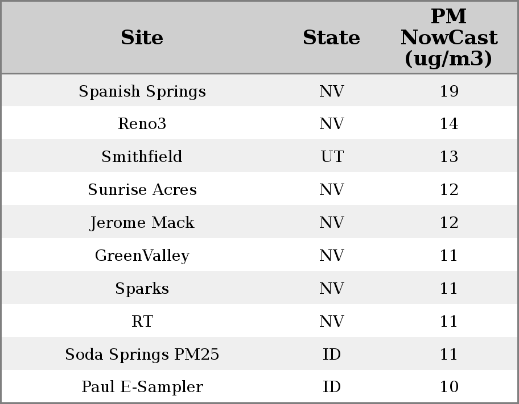The height and width of the screenshot is (404, 519).
Task: Click the NowCast value 10
Action: 449,387
